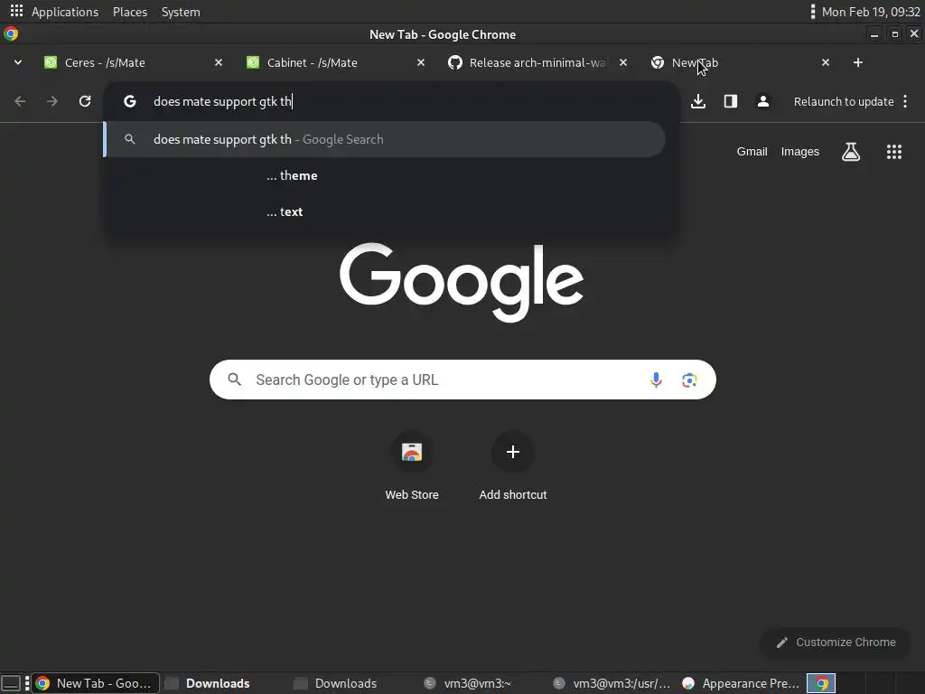This screenshot has height=694, width=925.
Task: Click the Search Google or type a URL box
Action: 462,380
